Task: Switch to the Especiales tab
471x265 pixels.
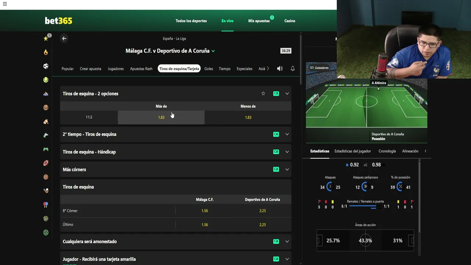Action: point(244,69)
